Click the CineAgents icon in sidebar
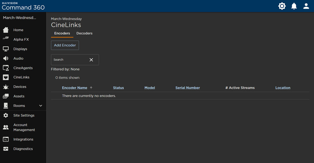Viewport: 314px width, 163px height. pos(6,68)
